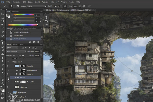Open the Hindurchwirken blend mode dropdown
This screenshot has width=153, height=102.
pos(16,52)
